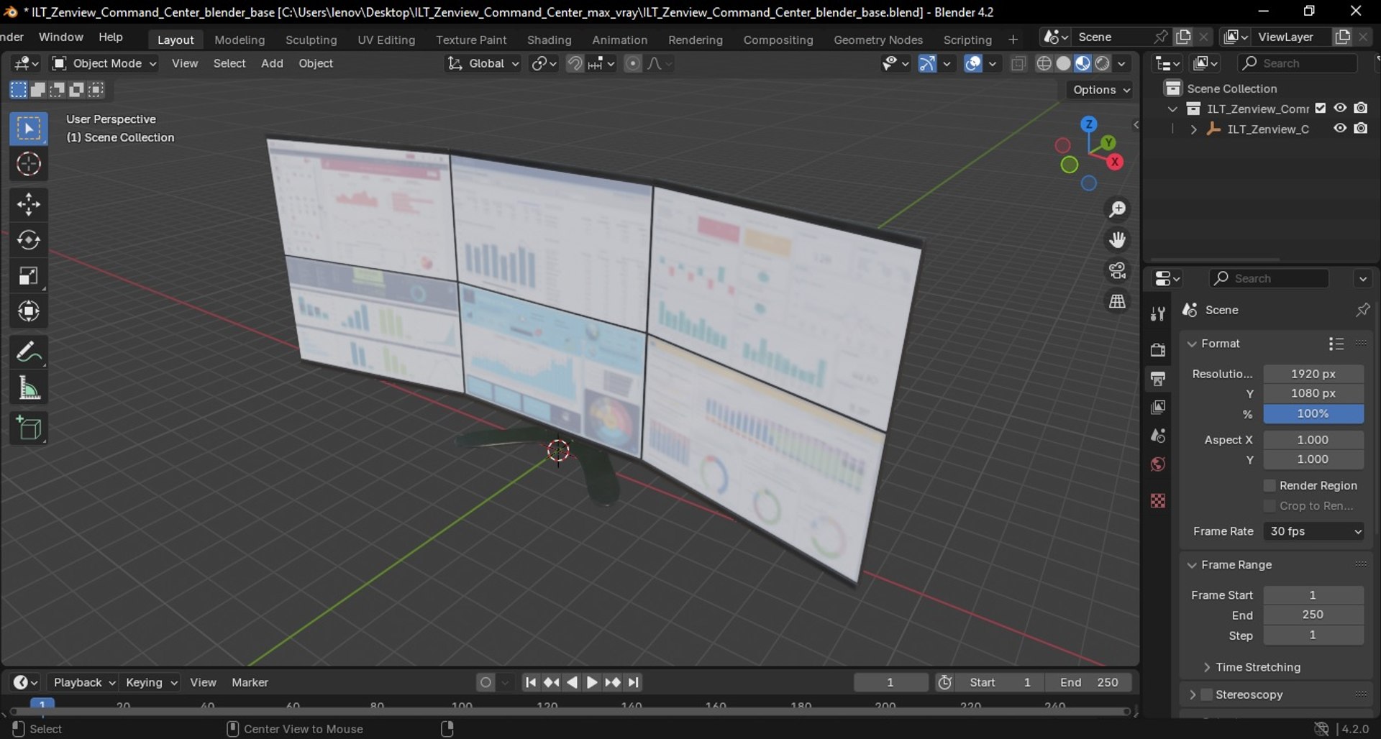Select the Measure ruler tool
The width and height of the screenshot is (1381, 739).
(x=29, y=388)
